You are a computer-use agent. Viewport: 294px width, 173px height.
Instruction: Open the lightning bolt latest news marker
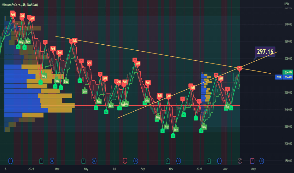[x=240, y=161]
